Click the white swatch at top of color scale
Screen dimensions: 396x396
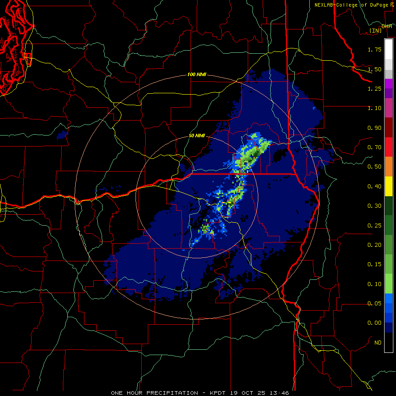tap(389, 49)
